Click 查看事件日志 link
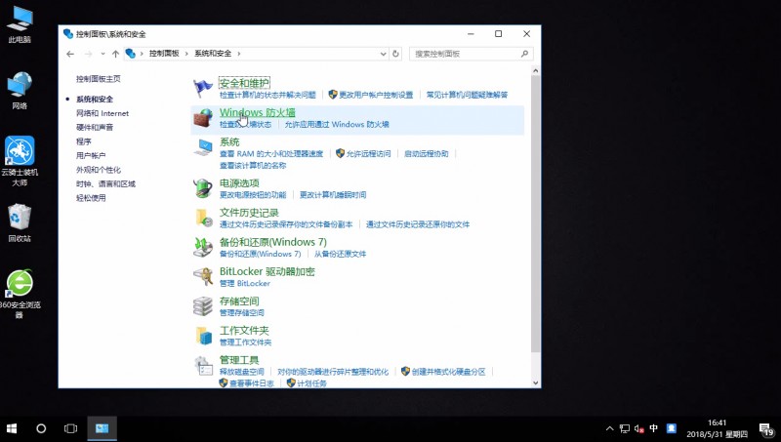Image resolution: width=781 pixels, height=442 pixels. pyautogui.click(x=252, y=383)
